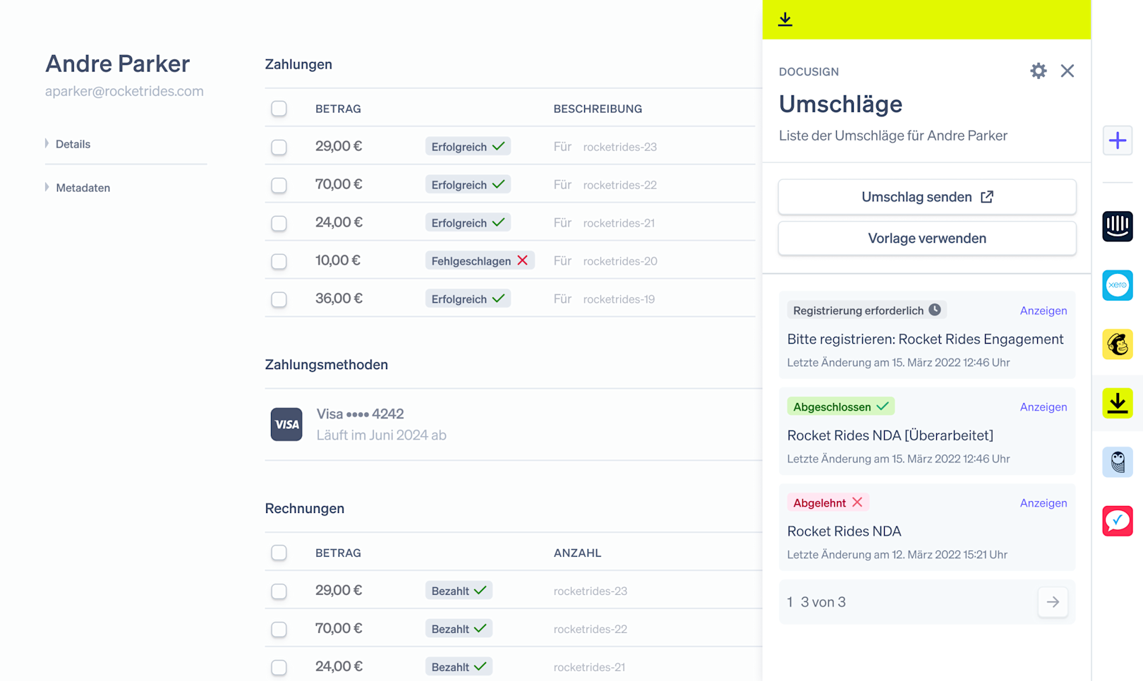Click the Abgelehnt status badge

pyautogui.click(x=828, y=502)
